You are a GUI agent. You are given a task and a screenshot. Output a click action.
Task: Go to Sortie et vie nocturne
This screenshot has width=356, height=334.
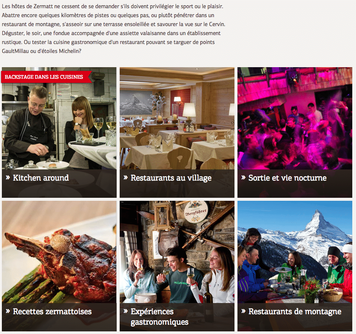click(287, 178)
